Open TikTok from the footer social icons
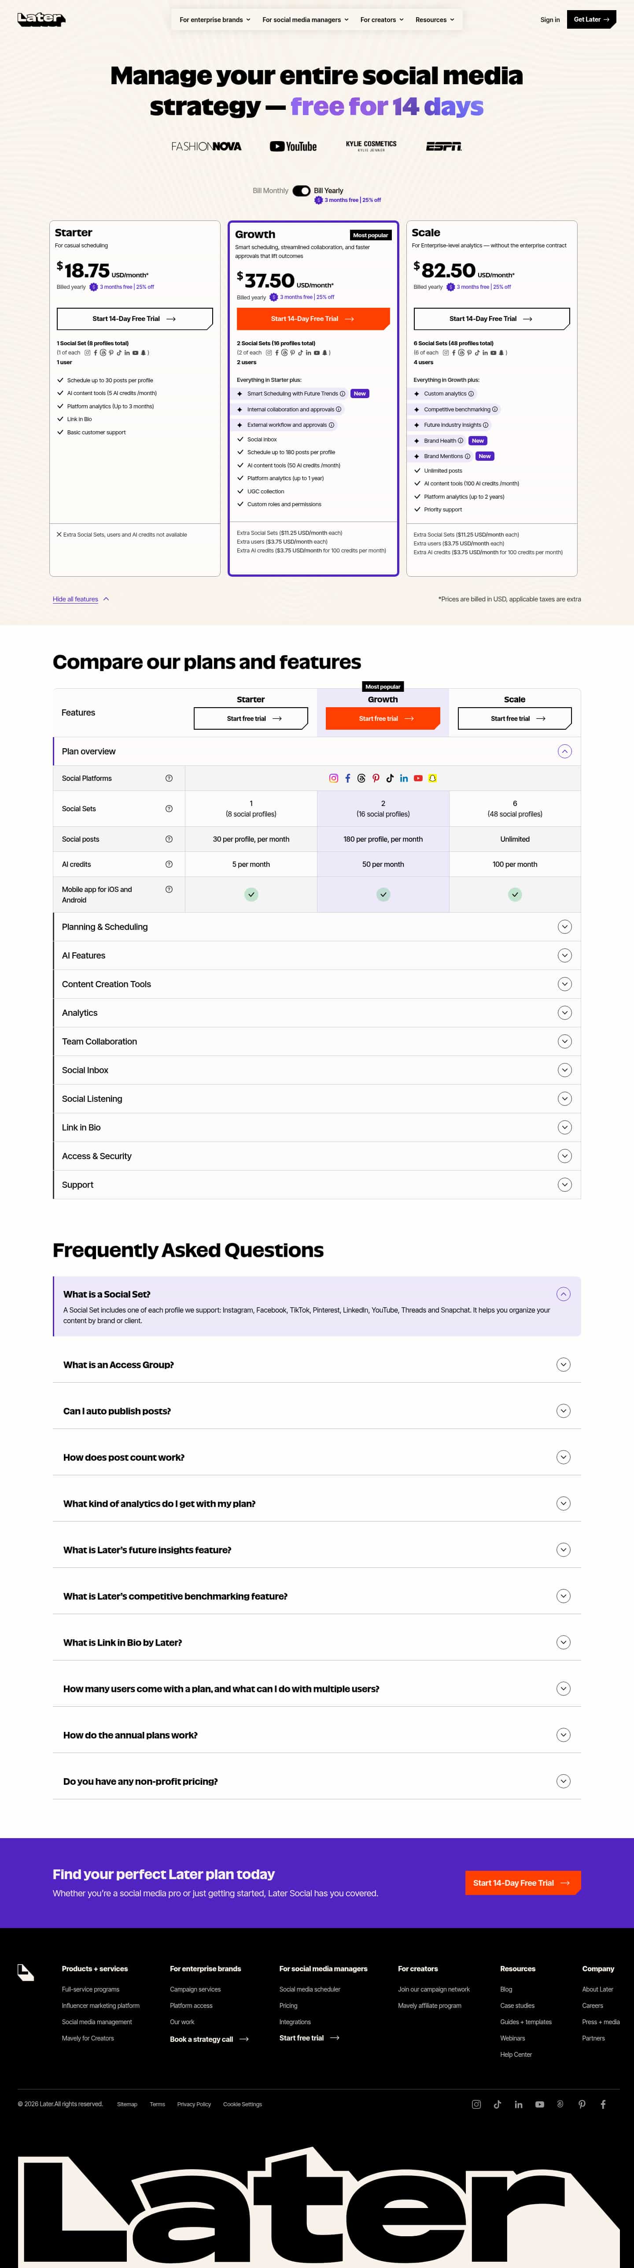634x2268 pixels. [497, 2104]
